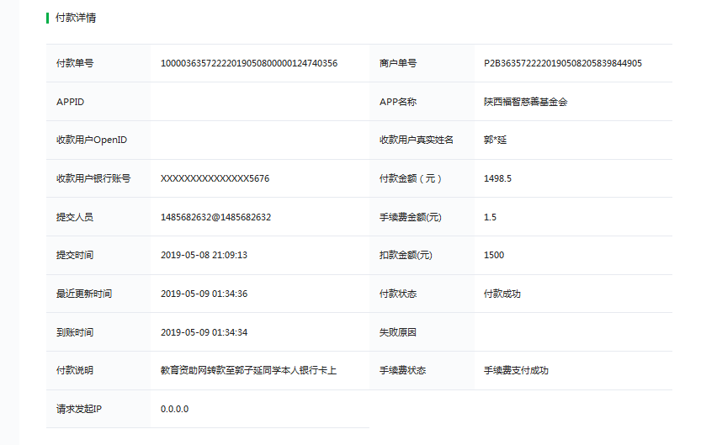This screenshot has width=701, height=445.
Task: Click the 请求发起IP label
Action: 79,409
